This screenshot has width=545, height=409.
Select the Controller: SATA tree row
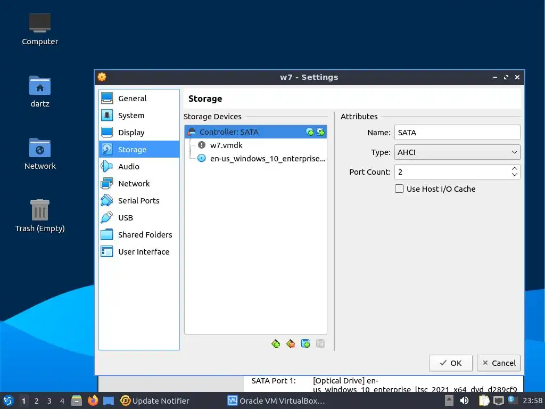[x=255, y=132]
